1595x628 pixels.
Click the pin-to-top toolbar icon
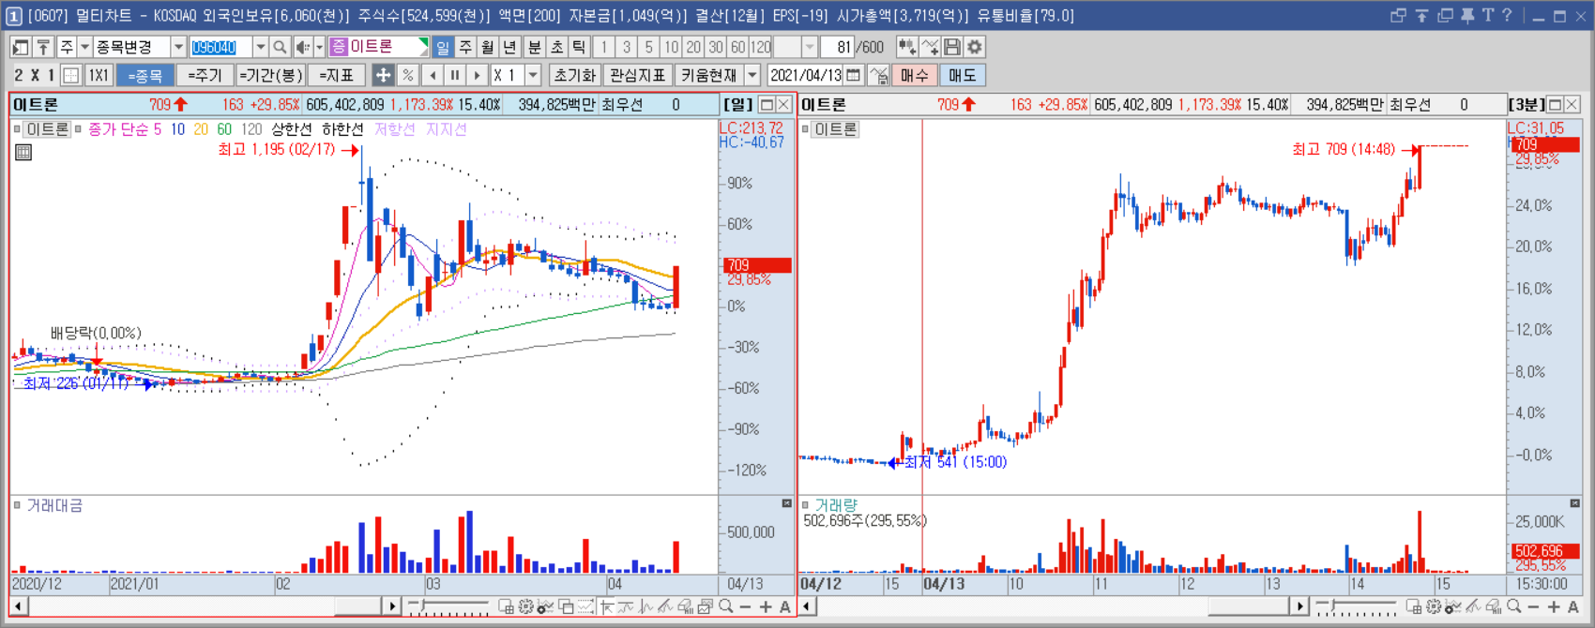point(43,47)
